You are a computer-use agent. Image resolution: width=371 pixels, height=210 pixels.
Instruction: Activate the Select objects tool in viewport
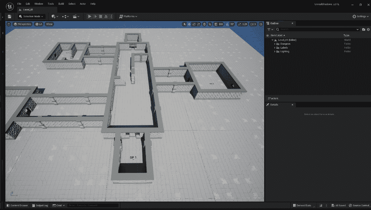(184, 24)
